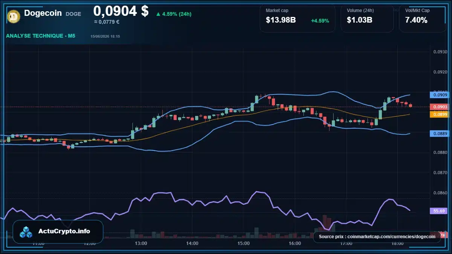Select the DOGE ticker label
The image size is (452, 254).
pyautogui.click(x=73, y=14)
